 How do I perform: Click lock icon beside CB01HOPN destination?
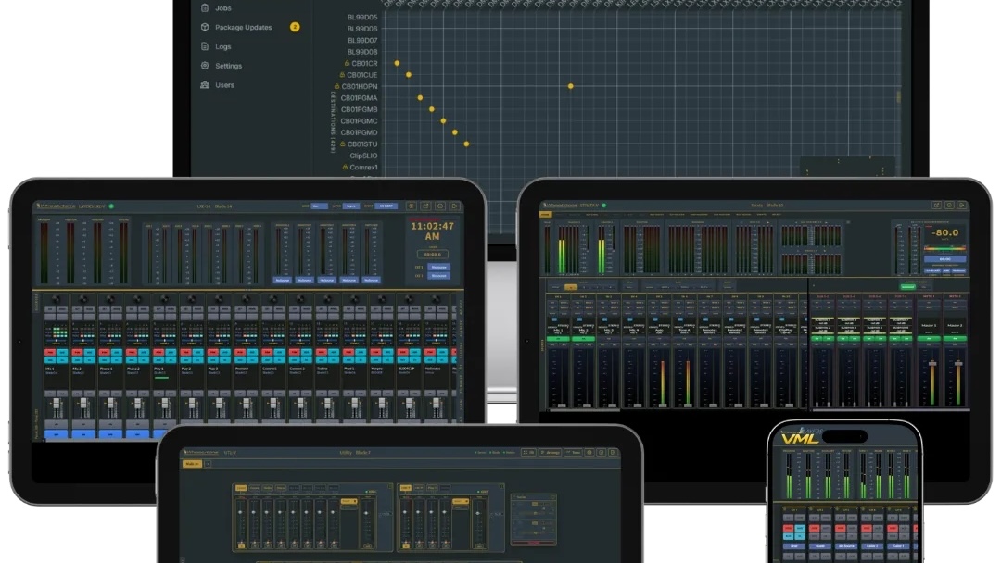coord(336,86)
